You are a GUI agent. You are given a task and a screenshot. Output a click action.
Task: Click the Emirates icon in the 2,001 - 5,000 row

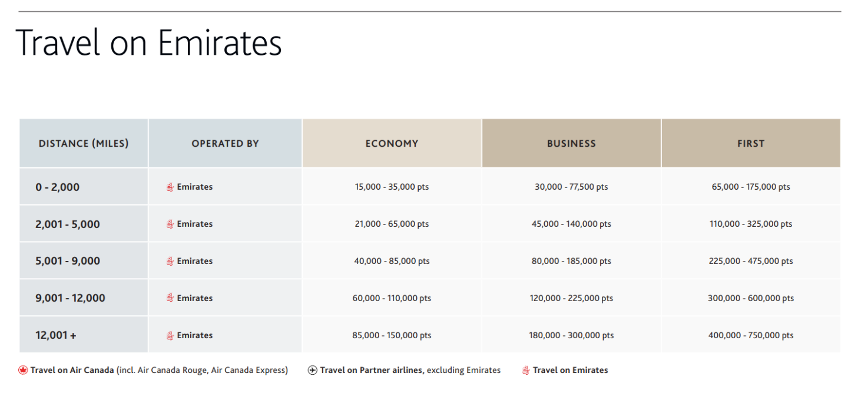pos(170,224)
